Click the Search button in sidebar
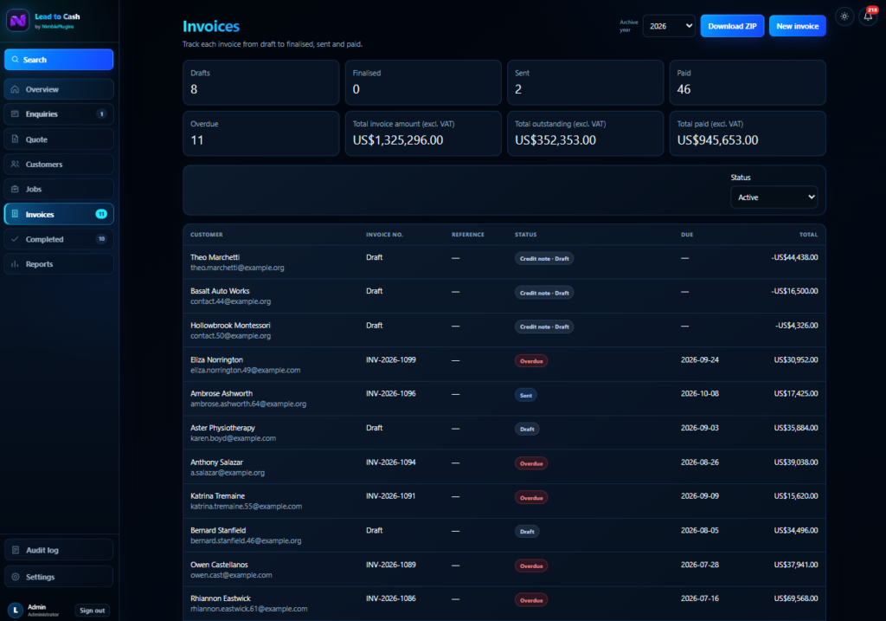The height and width of the screenshot is (621, 886). 59,60
